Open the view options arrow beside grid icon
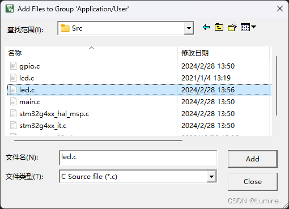289x209 pixels. pos(253,27)
